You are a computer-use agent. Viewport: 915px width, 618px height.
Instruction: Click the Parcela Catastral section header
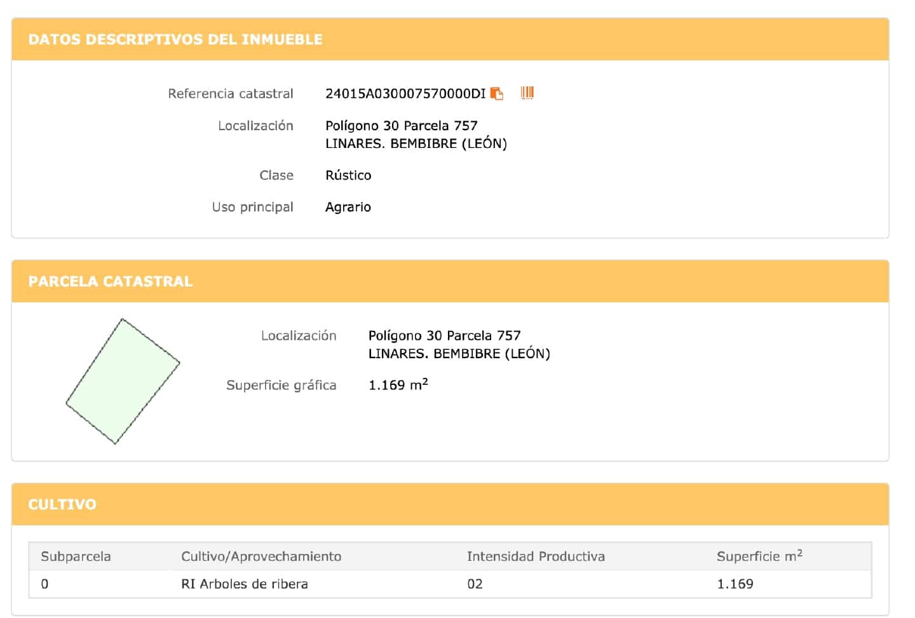[x=110, y=281]
